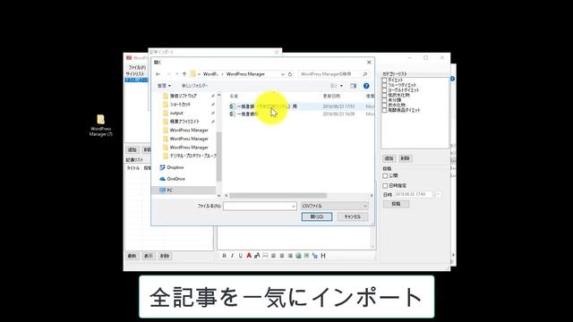Click 表示 below the article list
Image resolution: width=573 pixels, height=322 pixels.
click(x=149, y=256)
